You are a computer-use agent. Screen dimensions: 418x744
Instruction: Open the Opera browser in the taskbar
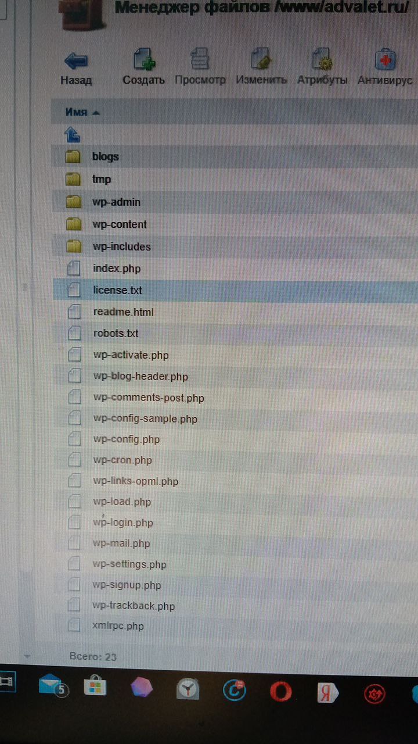tap(280, 691)
